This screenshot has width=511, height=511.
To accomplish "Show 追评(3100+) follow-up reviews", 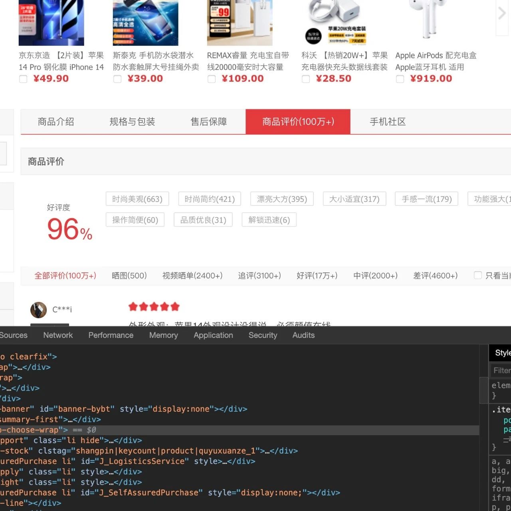I will point(259,276).
